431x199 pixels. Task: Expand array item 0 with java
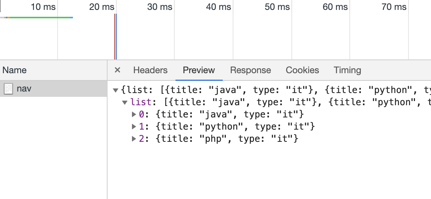(x=134, y=114)
